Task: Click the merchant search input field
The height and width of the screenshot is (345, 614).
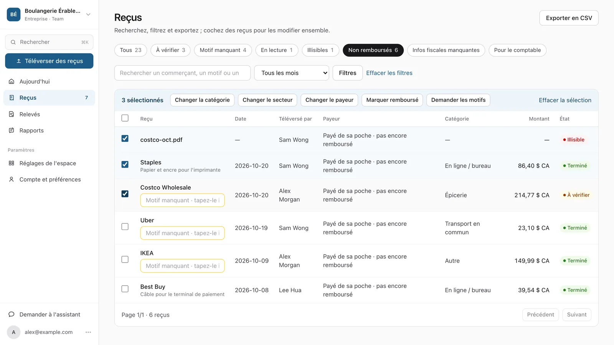Action: pyautogui.click(x=182, y=73)
